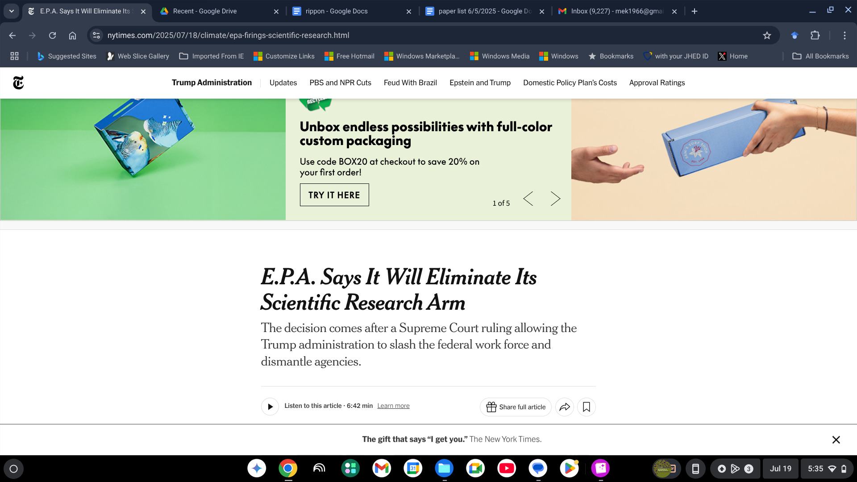Viewport: 857px width, 482px height.
Task: Go to previous ad carousel slide
Action: tap(528, 199)
